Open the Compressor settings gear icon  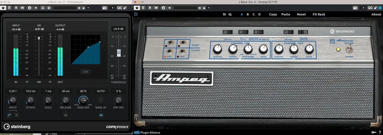click(49, 8)
